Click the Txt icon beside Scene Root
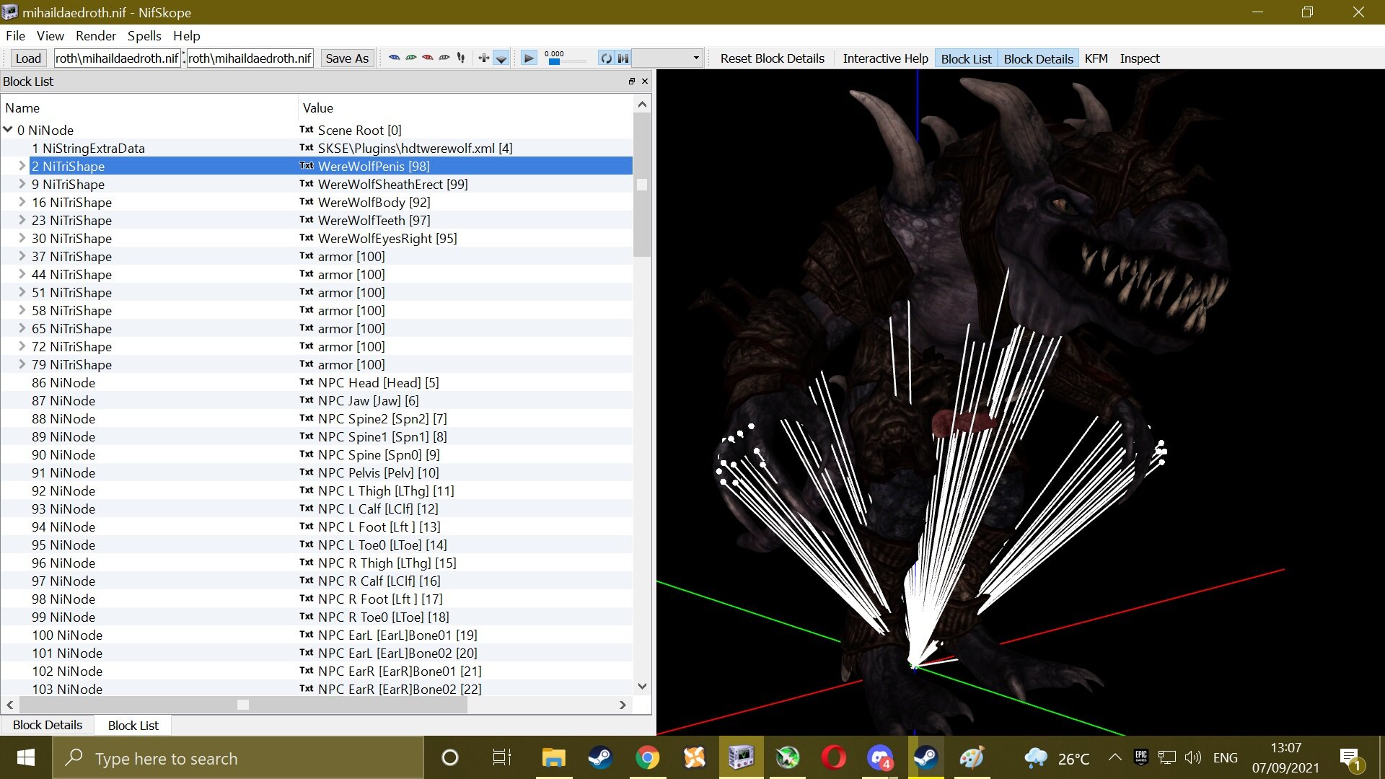This screenshot has width=1385, height=779. [307, 130]
